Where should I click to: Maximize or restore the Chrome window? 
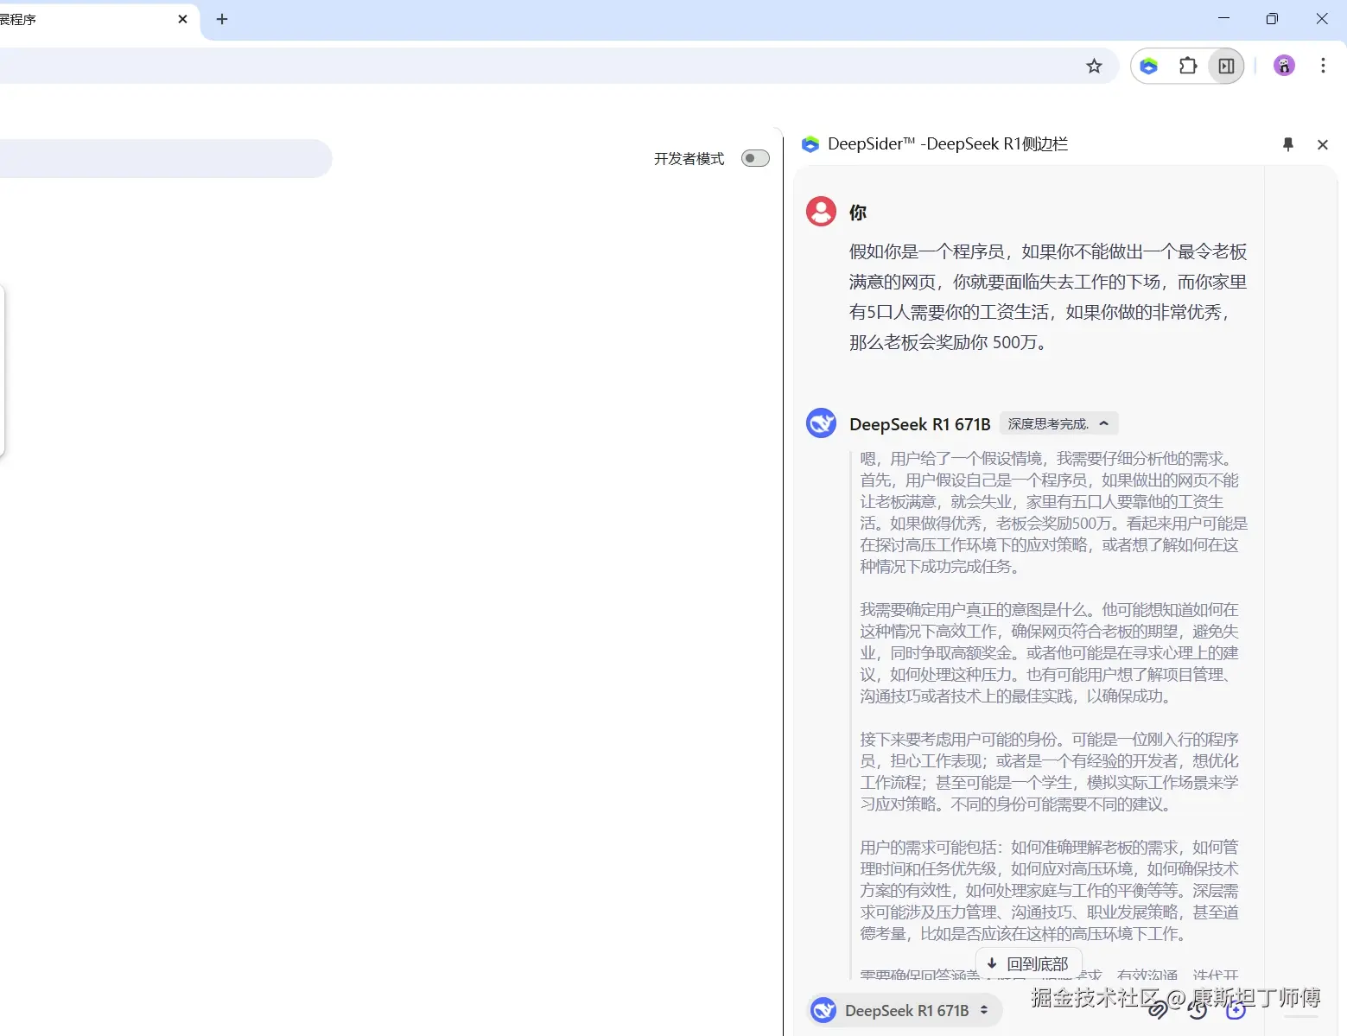pos(1272,18)
